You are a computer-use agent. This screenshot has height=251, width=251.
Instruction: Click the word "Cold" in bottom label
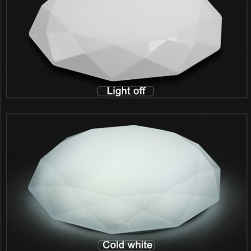[x=113, y=245]
